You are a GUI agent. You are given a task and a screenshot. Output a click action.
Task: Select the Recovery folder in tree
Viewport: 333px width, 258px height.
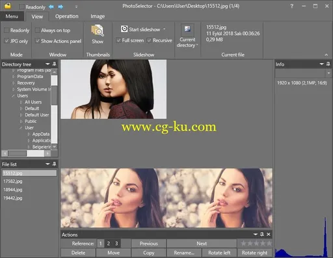pyautogui.click(x=26, y=83)
